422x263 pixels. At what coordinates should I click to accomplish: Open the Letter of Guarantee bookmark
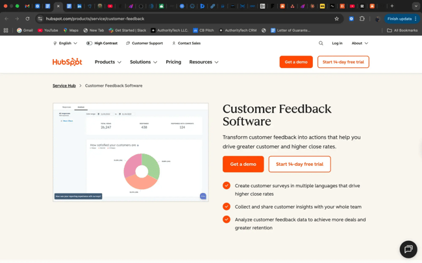click(x=290, y=30)
